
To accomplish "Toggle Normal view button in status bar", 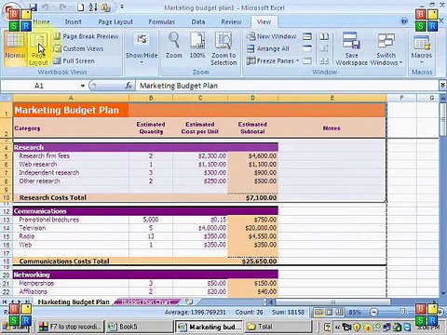I will click(318, 312).
